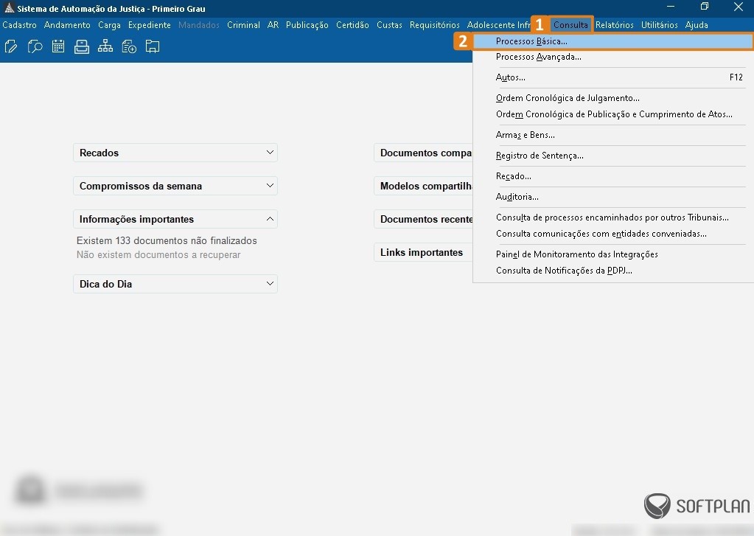The height and width of the screenshot is (536, 754).
Task: Open the Criminal menu
Action: coord(243,25)
